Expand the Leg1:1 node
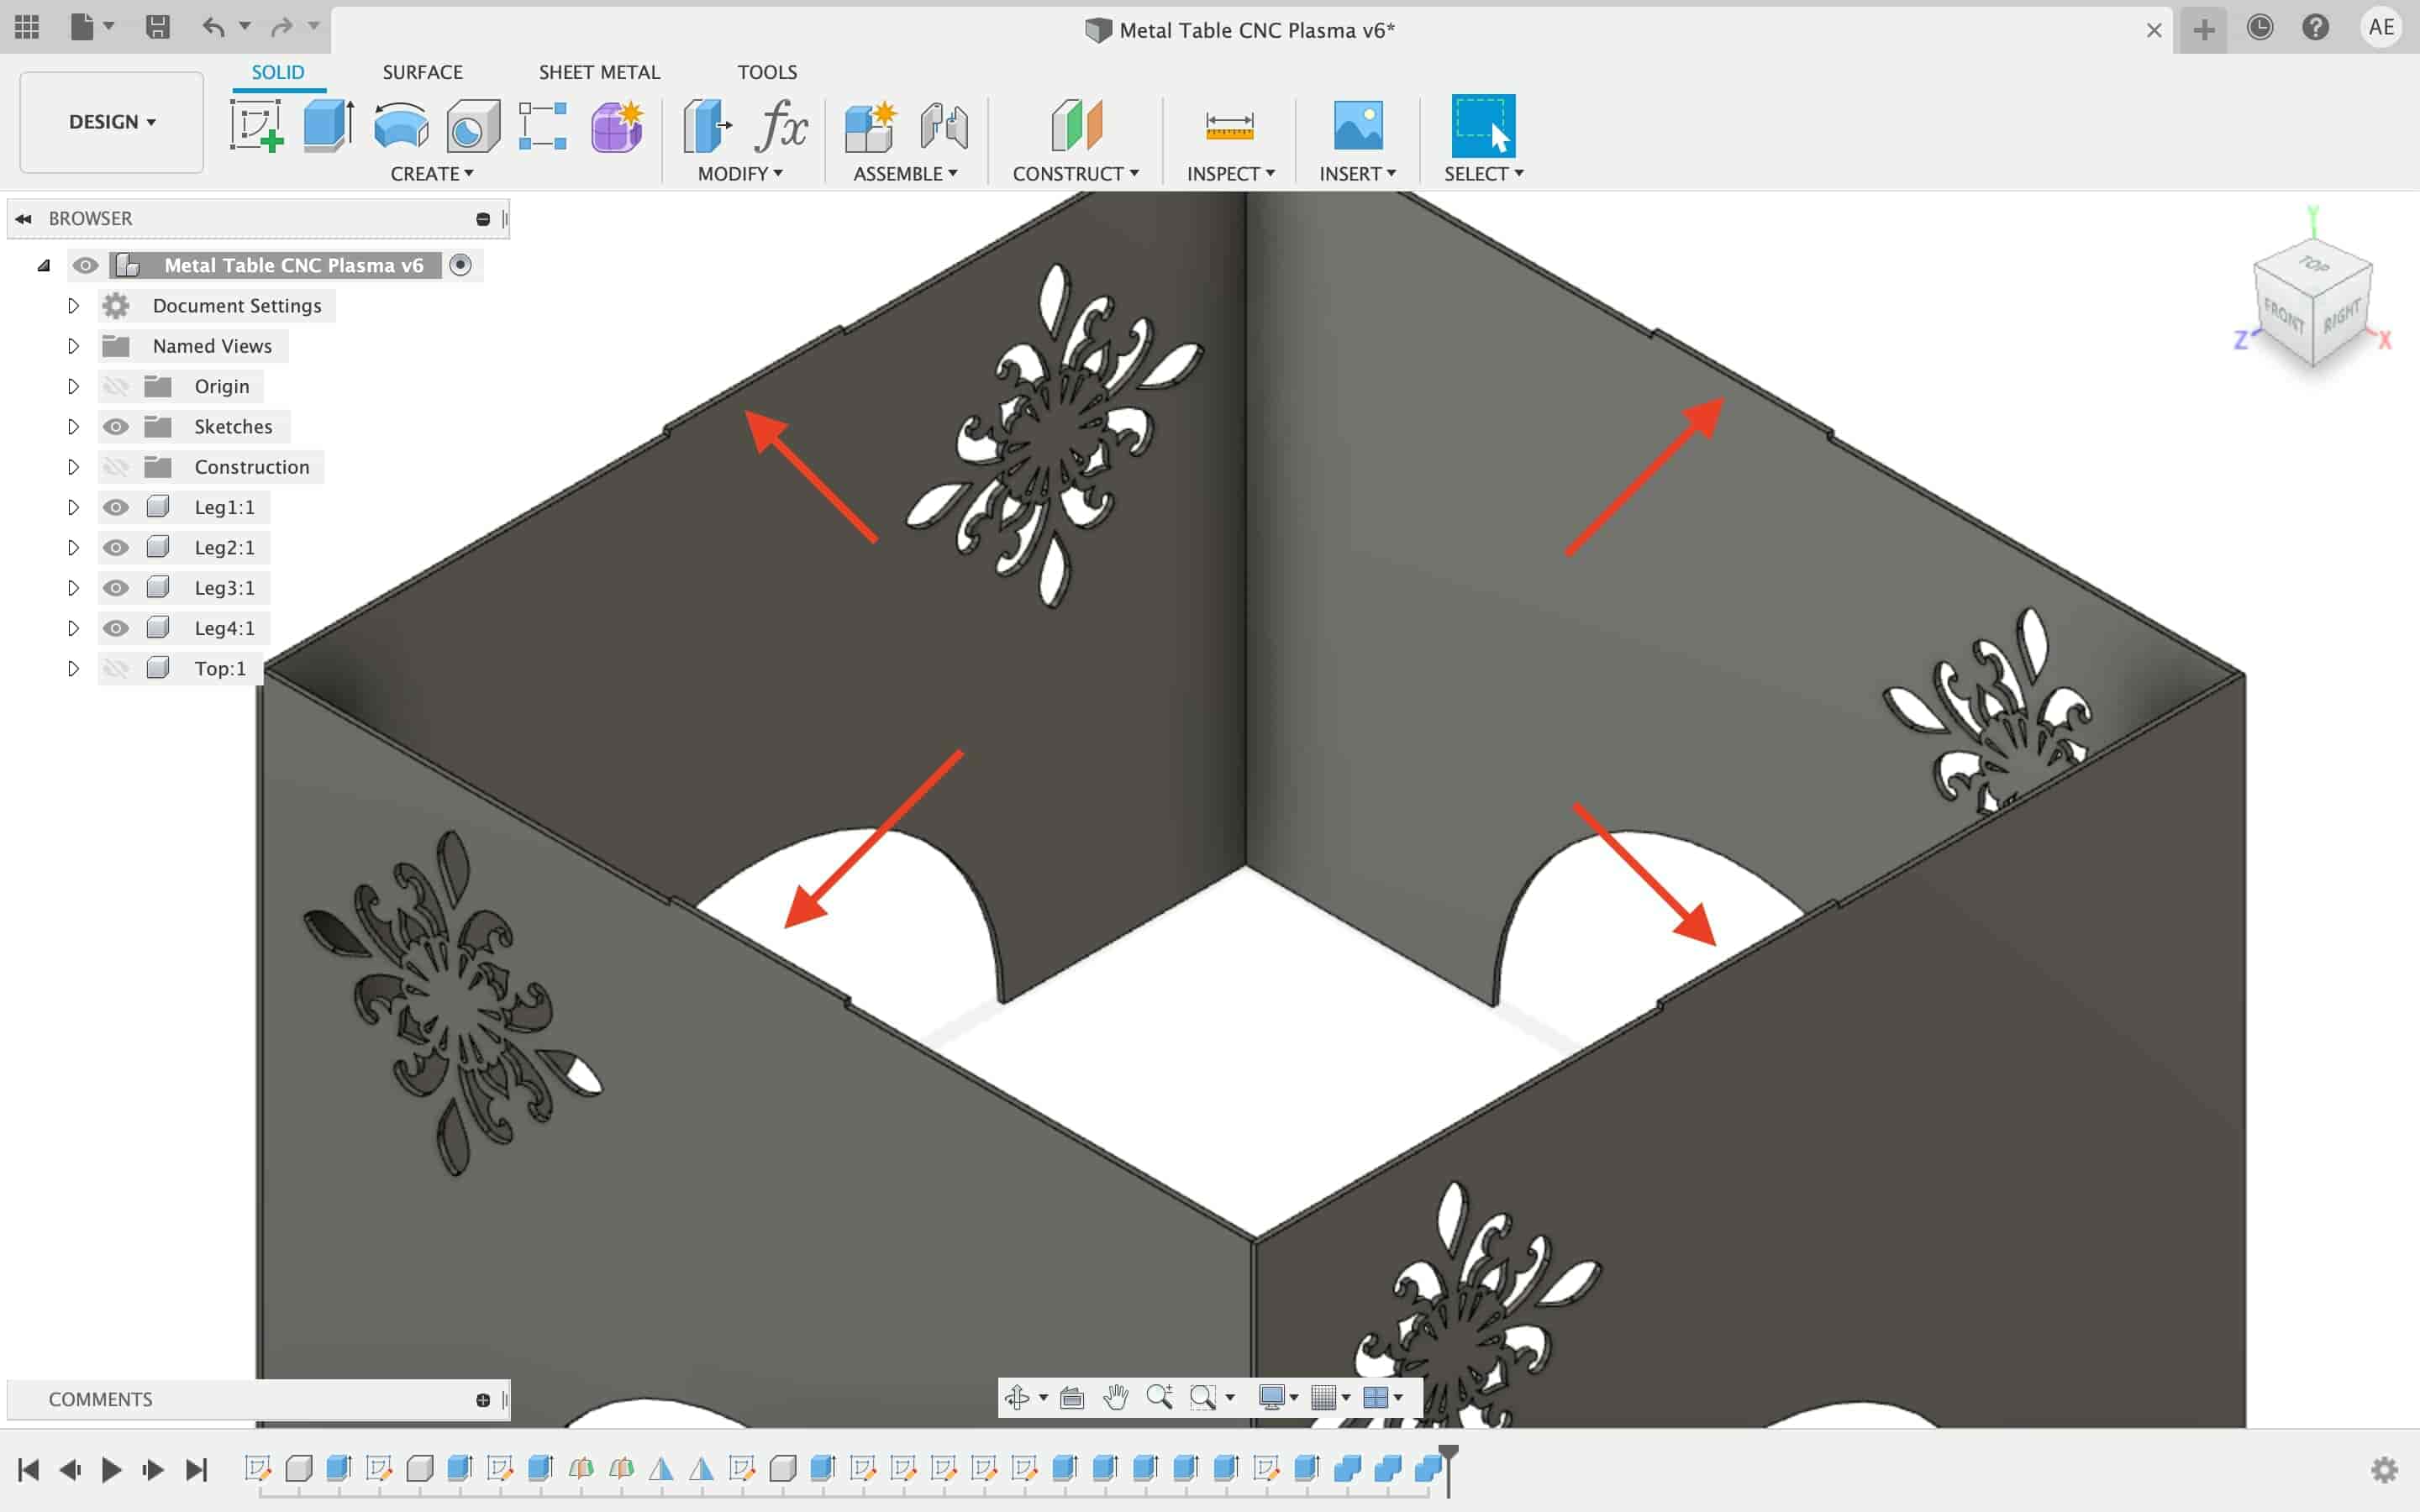Viewport: 2420px width, 1512px height. click(x=73, y=507)
